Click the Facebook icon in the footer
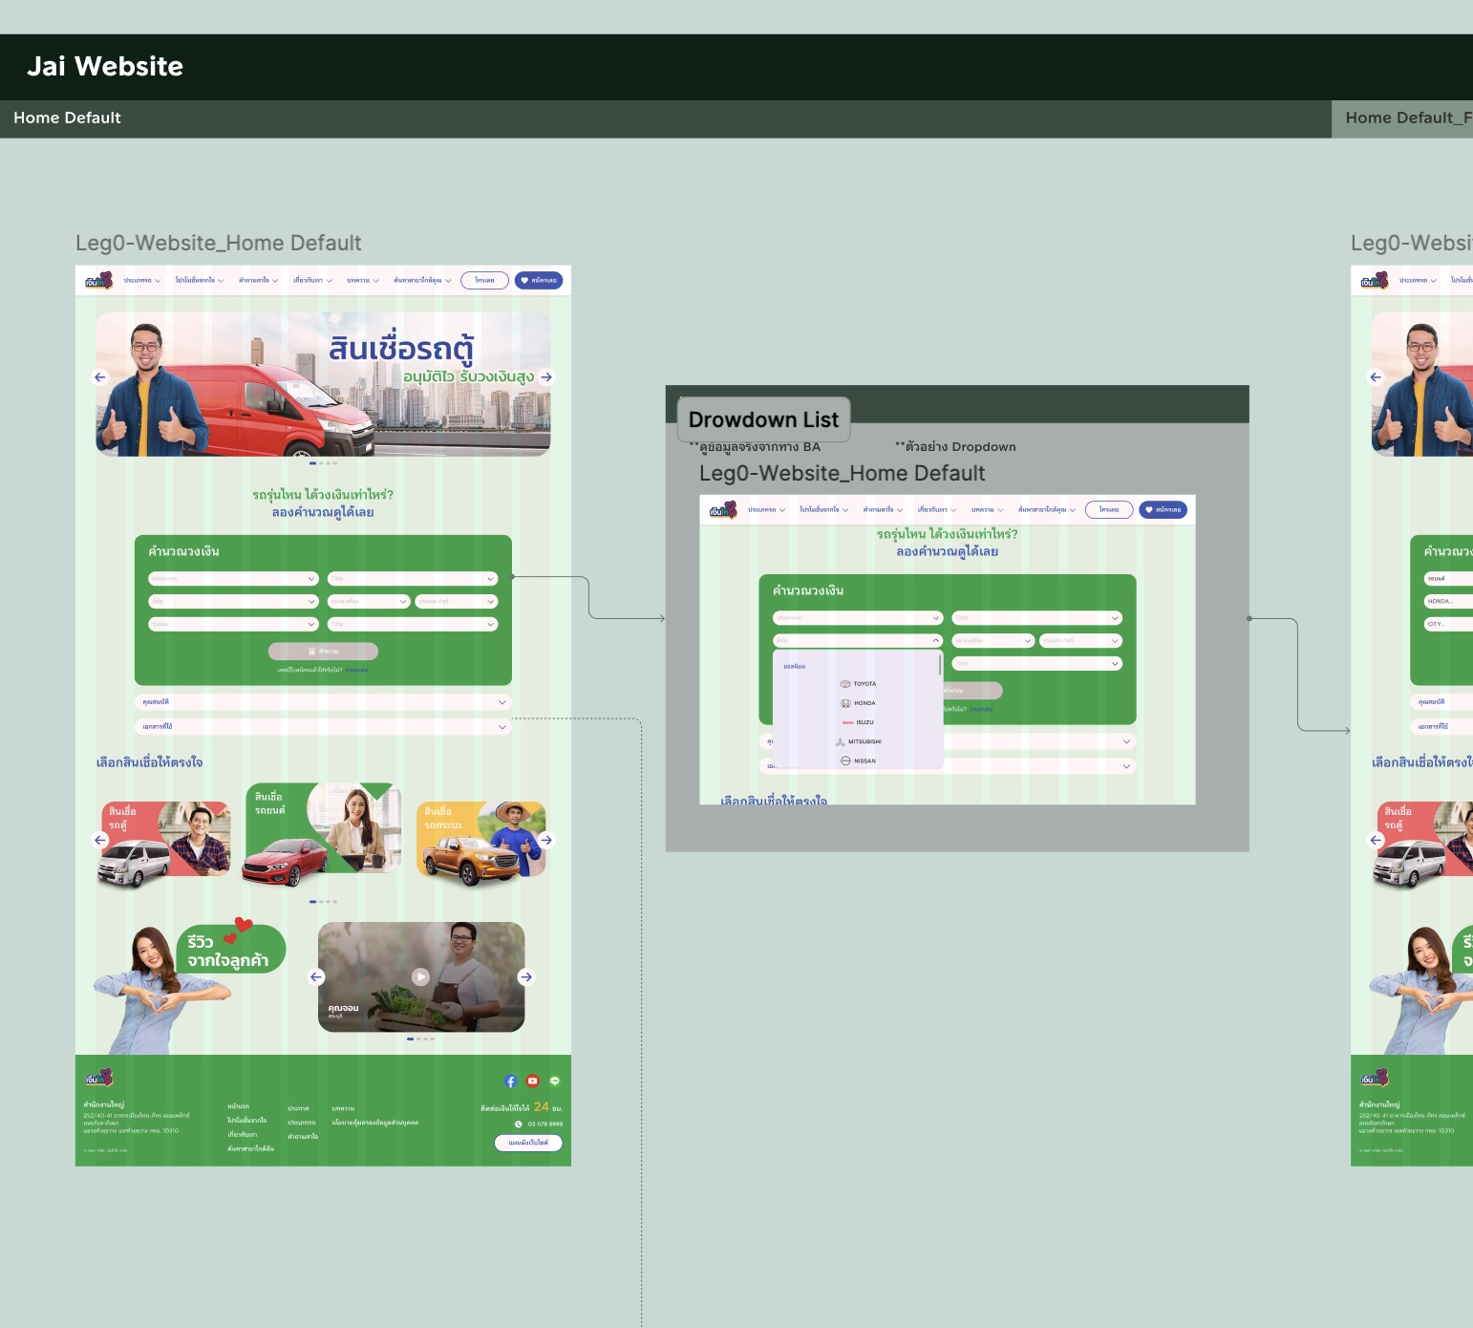The height and width of the screenshot is (1328, 1473). click(x=510, y=1082)
